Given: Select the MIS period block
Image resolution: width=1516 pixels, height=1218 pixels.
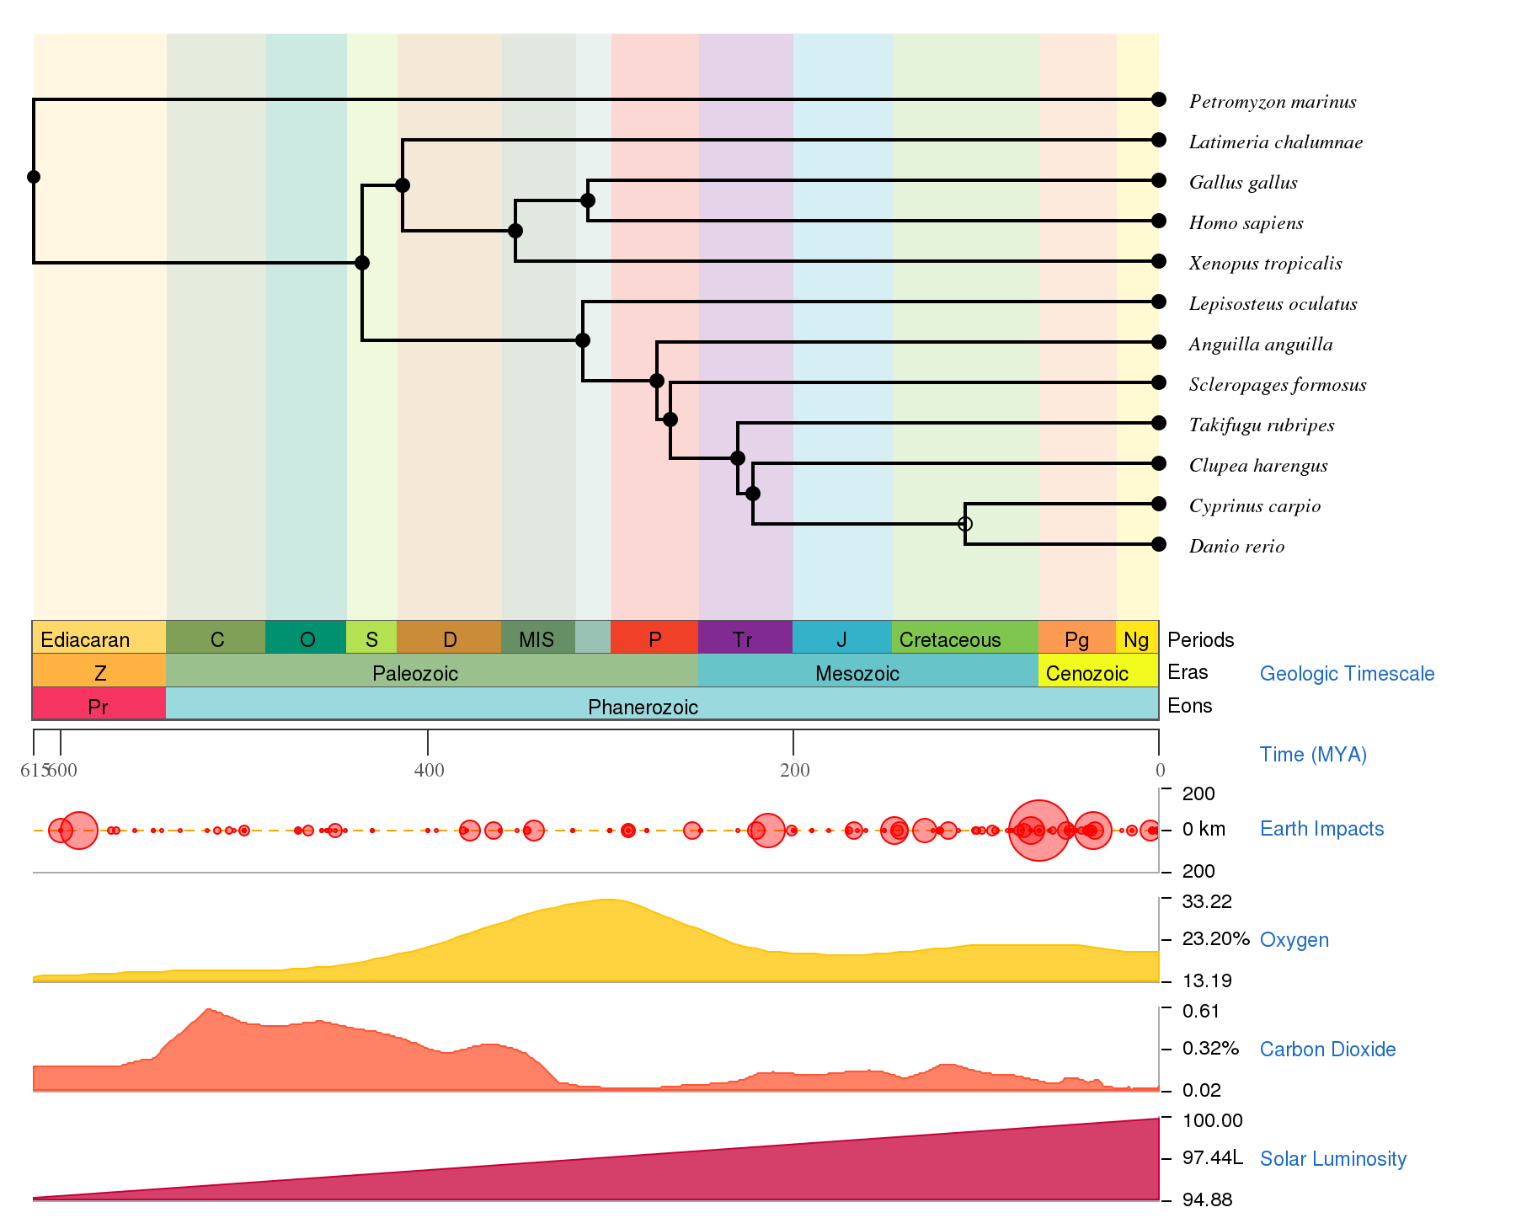Looking at the screenshot, I should [538, 638].
